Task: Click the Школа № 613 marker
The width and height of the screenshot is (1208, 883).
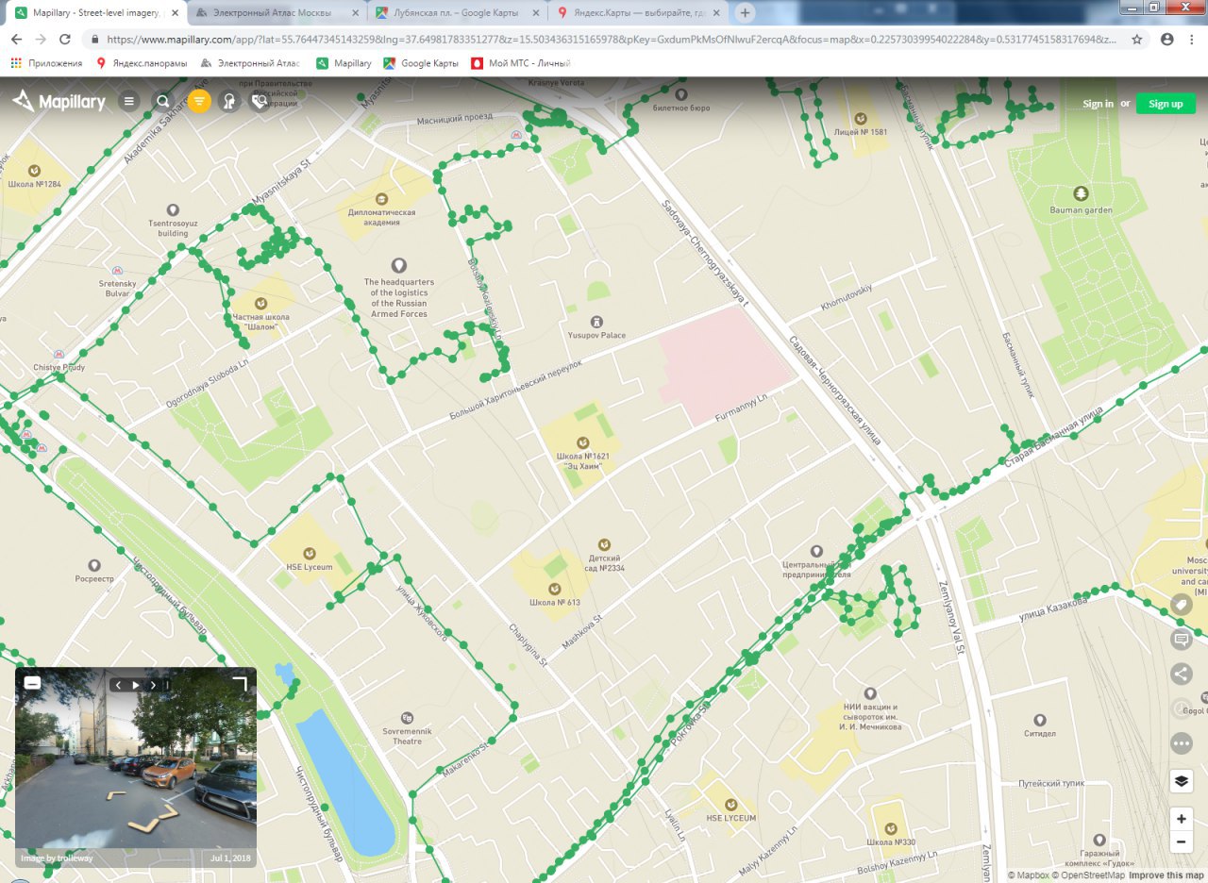Action: (554, 589)
